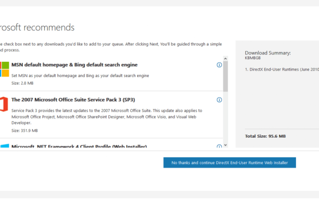
Task: Click the recommendations list scrollbar thumb
Action: pos(225,76)
